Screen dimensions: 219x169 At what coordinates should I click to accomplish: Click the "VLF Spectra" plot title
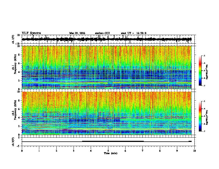click(x=31, y=33)
